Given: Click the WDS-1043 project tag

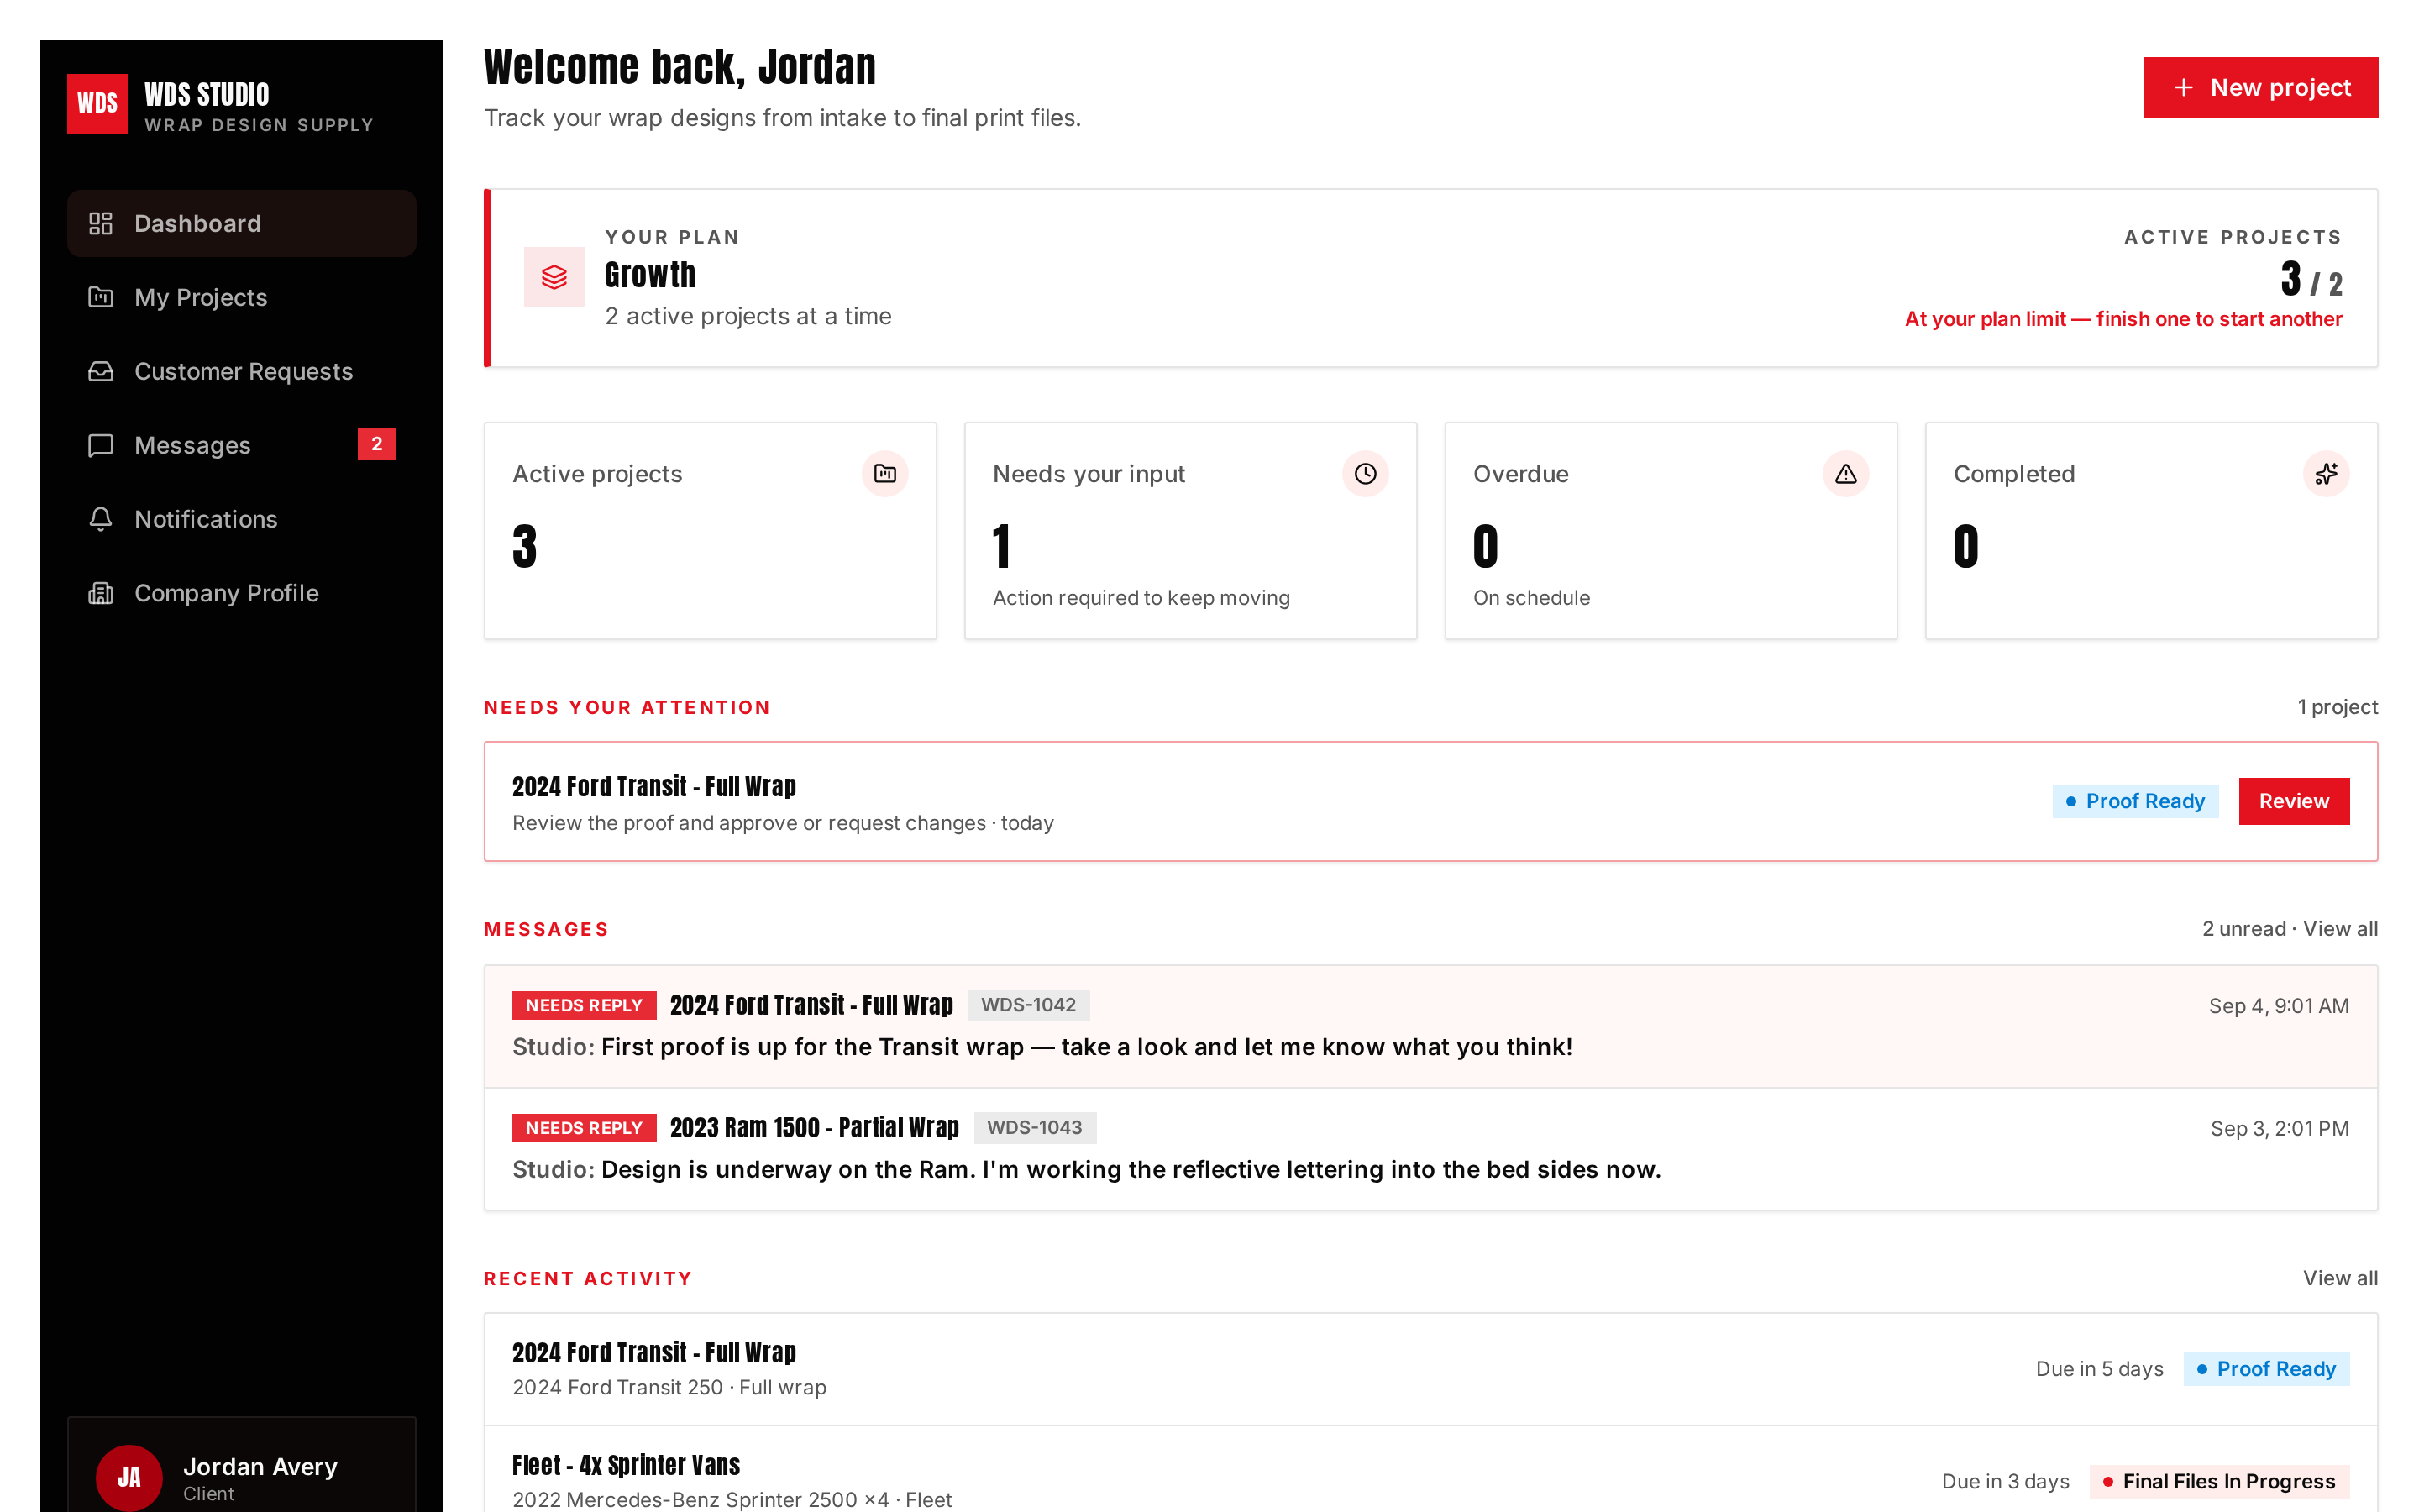Looking at the screenshot, I should 1035,1127.
